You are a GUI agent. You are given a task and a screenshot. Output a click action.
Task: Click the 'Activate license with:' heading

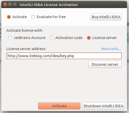(25, 30)
